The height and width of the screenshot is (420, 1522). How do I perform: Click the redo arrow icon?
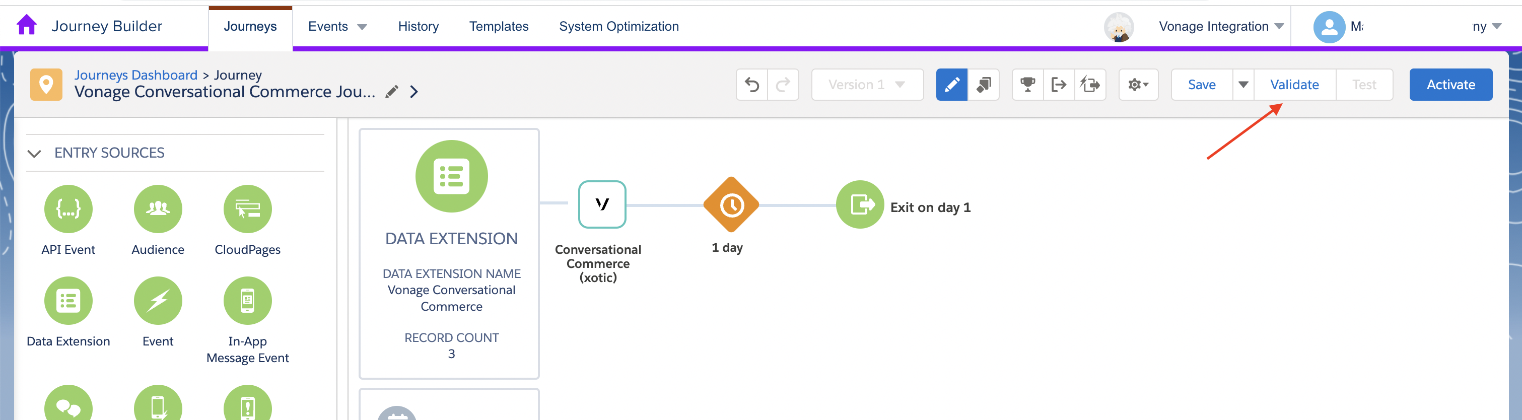(783, 85)
